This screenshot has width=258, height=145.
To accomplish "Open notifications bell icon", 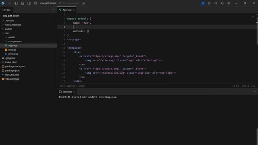I will (x=222, y=3).
